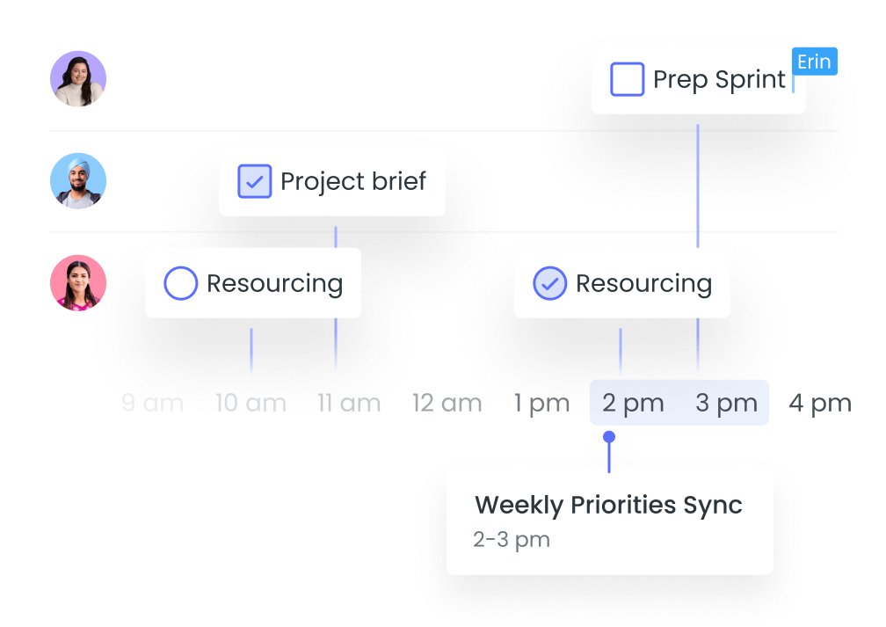This screenshot has width=886, height=627.
Task: Select the 9 am time label
Action: [152, 404]
